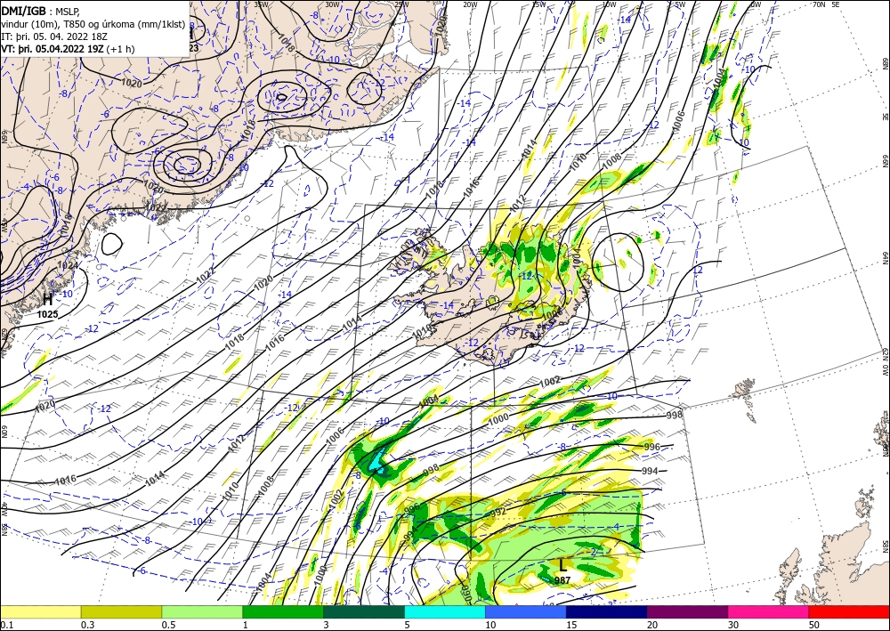Click the legend value '0.3'

tap(86, 625)
